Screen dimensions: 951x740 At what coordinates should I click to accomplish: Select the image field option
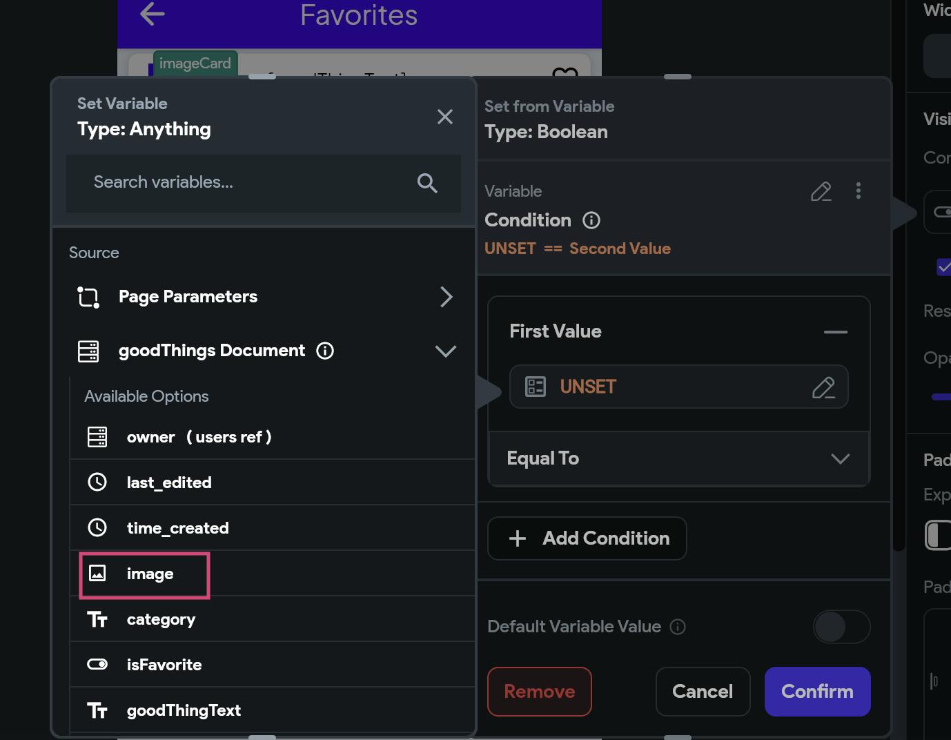pyautogui.click(x=150, y=574)
